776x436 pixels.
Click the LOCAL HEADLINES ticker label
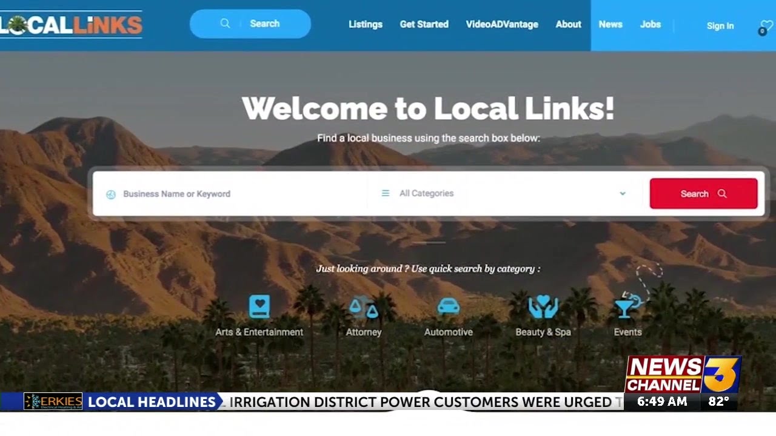[152, 401]
